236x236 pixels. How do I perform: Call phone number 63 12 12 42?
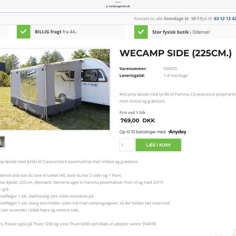pos(225,19)
